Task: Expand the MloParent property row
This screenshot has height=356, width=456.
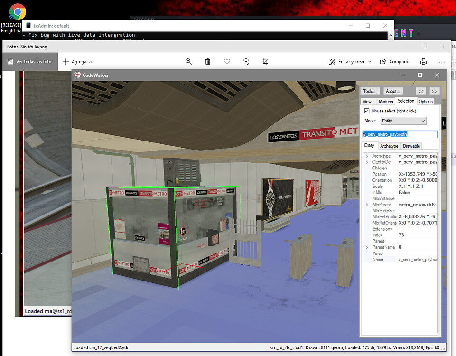Action: click(x=367, y=205)
